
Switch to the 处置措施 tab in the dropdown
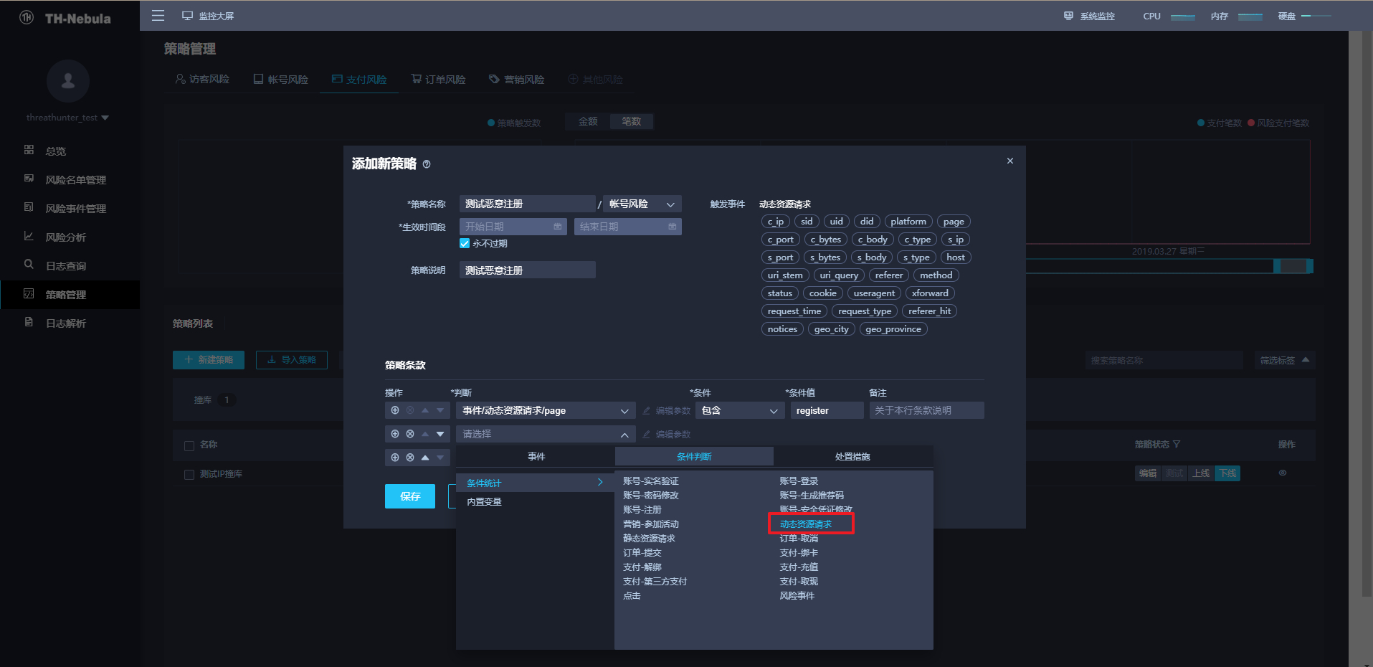click(x=852, y=457)
